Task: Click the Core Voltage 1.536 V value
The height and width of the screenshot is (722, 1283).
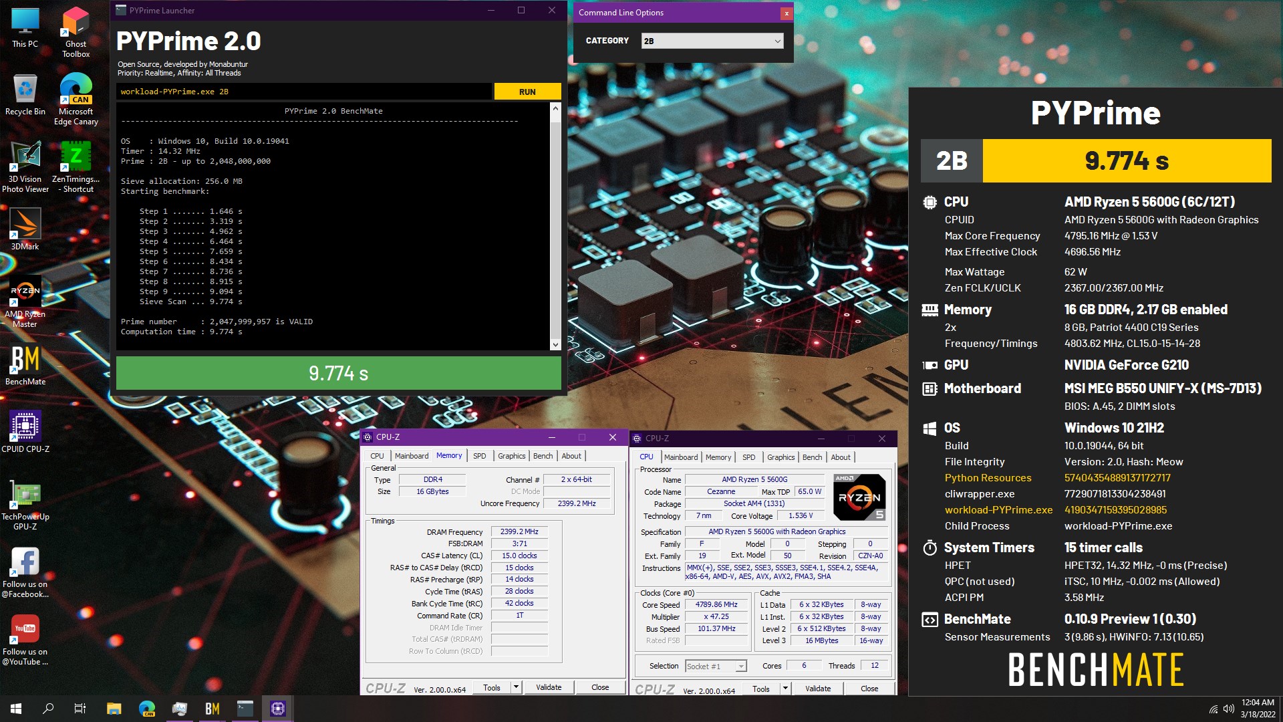Action: [x=801, y=515]
